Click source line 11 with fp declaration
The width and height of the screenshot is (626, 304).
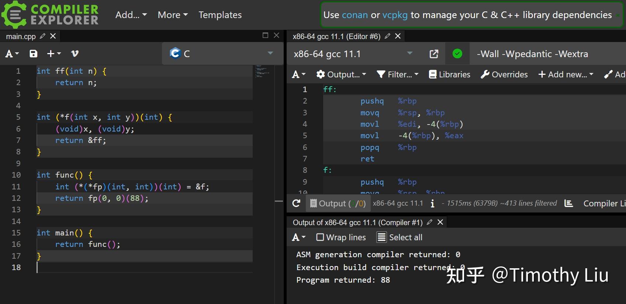(x=123, y=187)
